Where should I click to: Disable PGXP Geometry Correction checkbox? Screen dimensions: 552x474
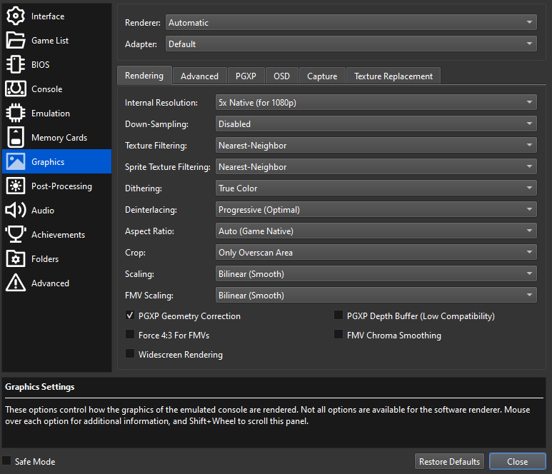coord(130,316)
